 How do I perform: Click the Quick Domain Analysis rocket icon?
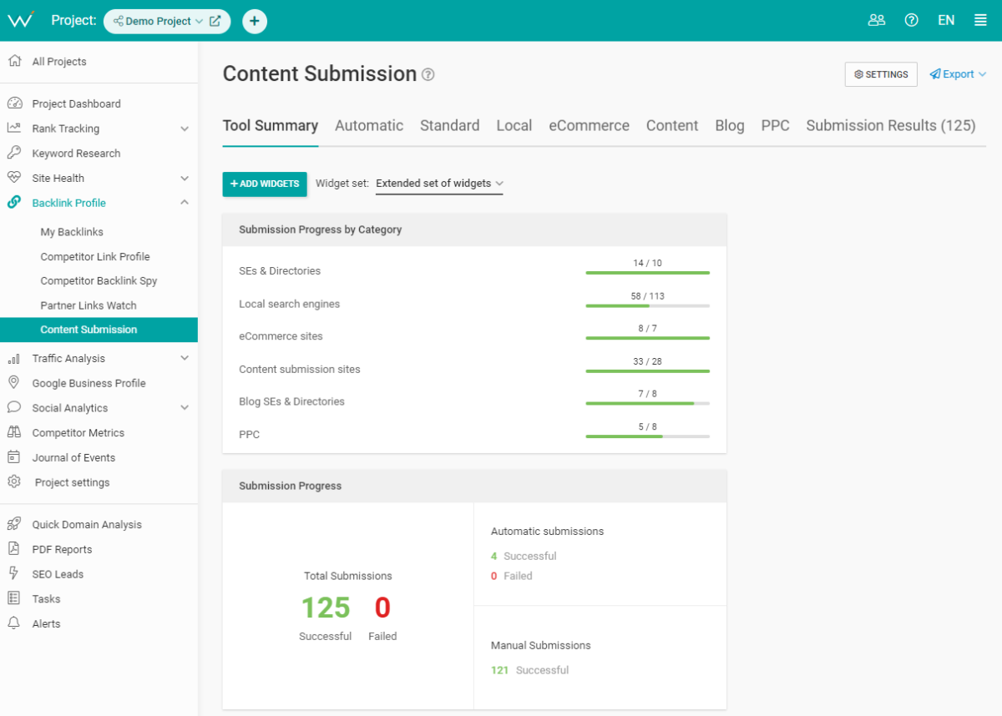click(x=14, y=524)
